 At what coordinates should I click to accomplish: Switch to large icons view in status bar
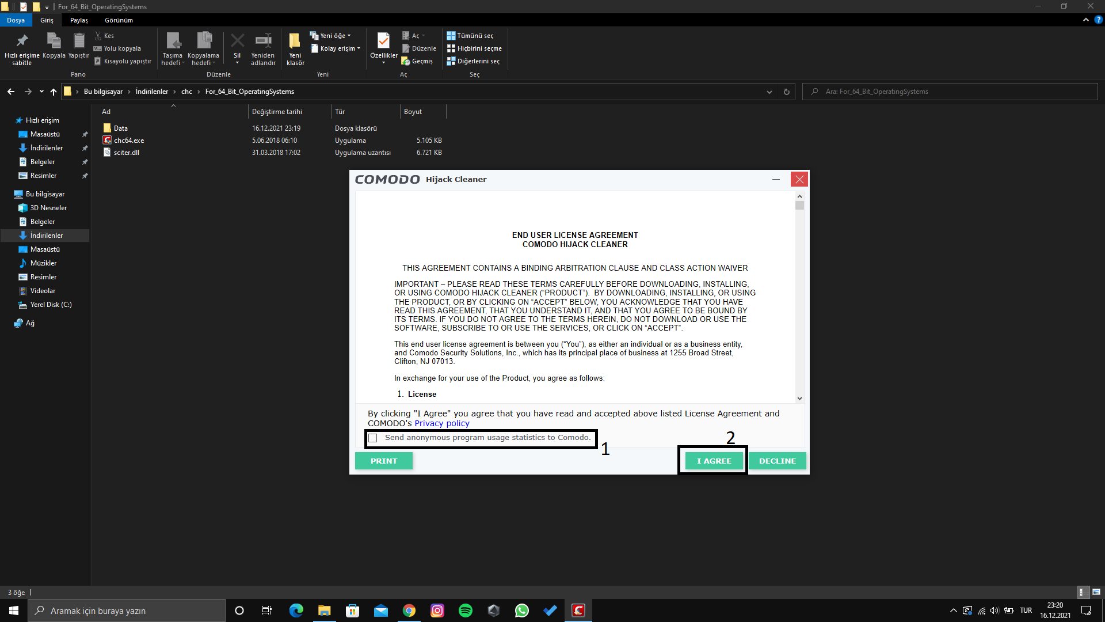point(1096,592)
